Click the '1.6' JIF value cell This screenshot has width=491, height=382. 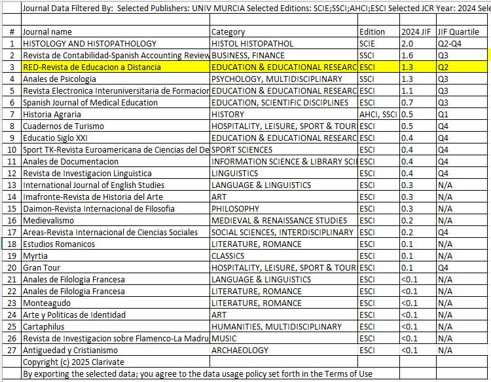tap(418, 56)
